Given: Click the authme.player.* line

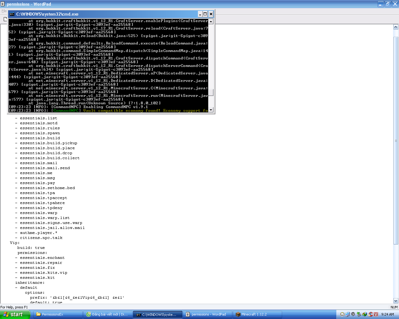Looking at the screenshot, I should point(36,233).
